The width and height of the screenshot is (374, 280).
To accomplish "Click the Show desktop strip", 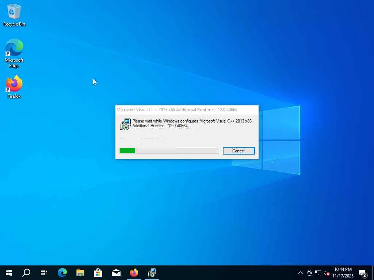I will (373, 273).
